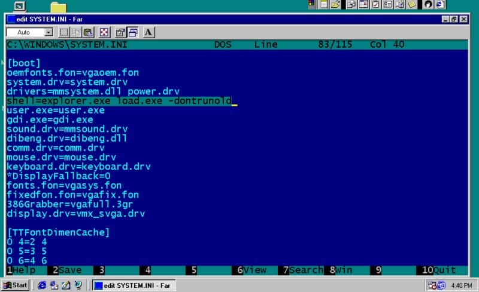Click the Office shortcut bar new document icon
This screenshot has height=292, width=479.
(351, 4)
